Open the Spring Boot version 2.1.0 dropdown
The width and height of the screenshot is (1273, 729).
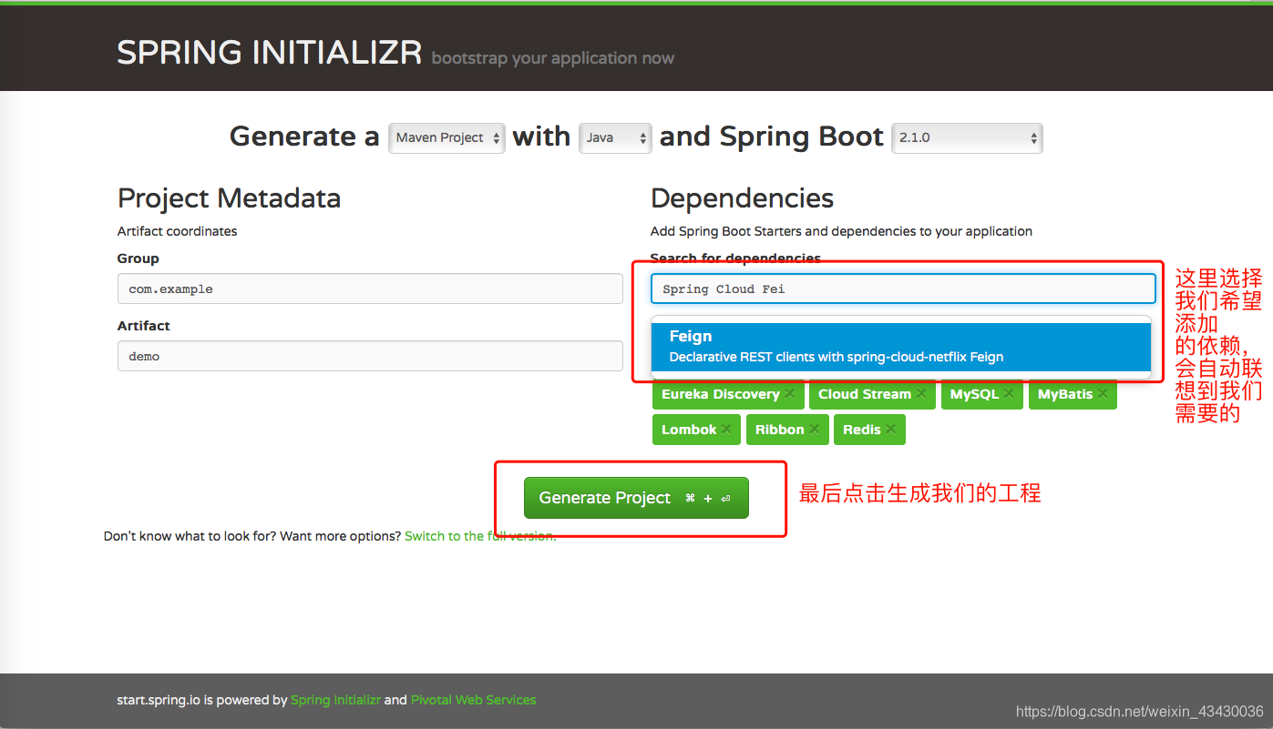tap(967, 137)
